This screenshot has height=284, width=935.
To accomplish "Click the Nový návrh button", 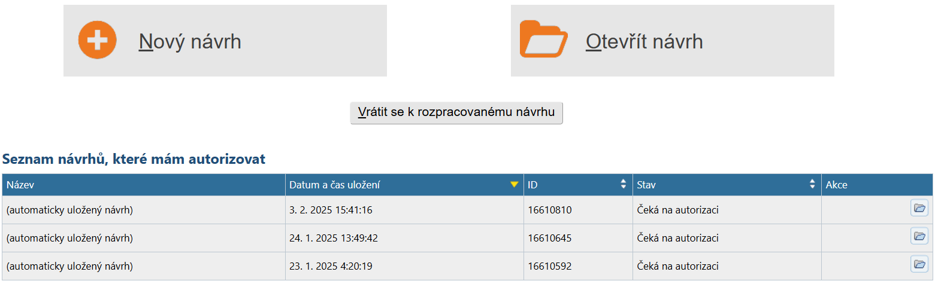I will coord(225,41).
